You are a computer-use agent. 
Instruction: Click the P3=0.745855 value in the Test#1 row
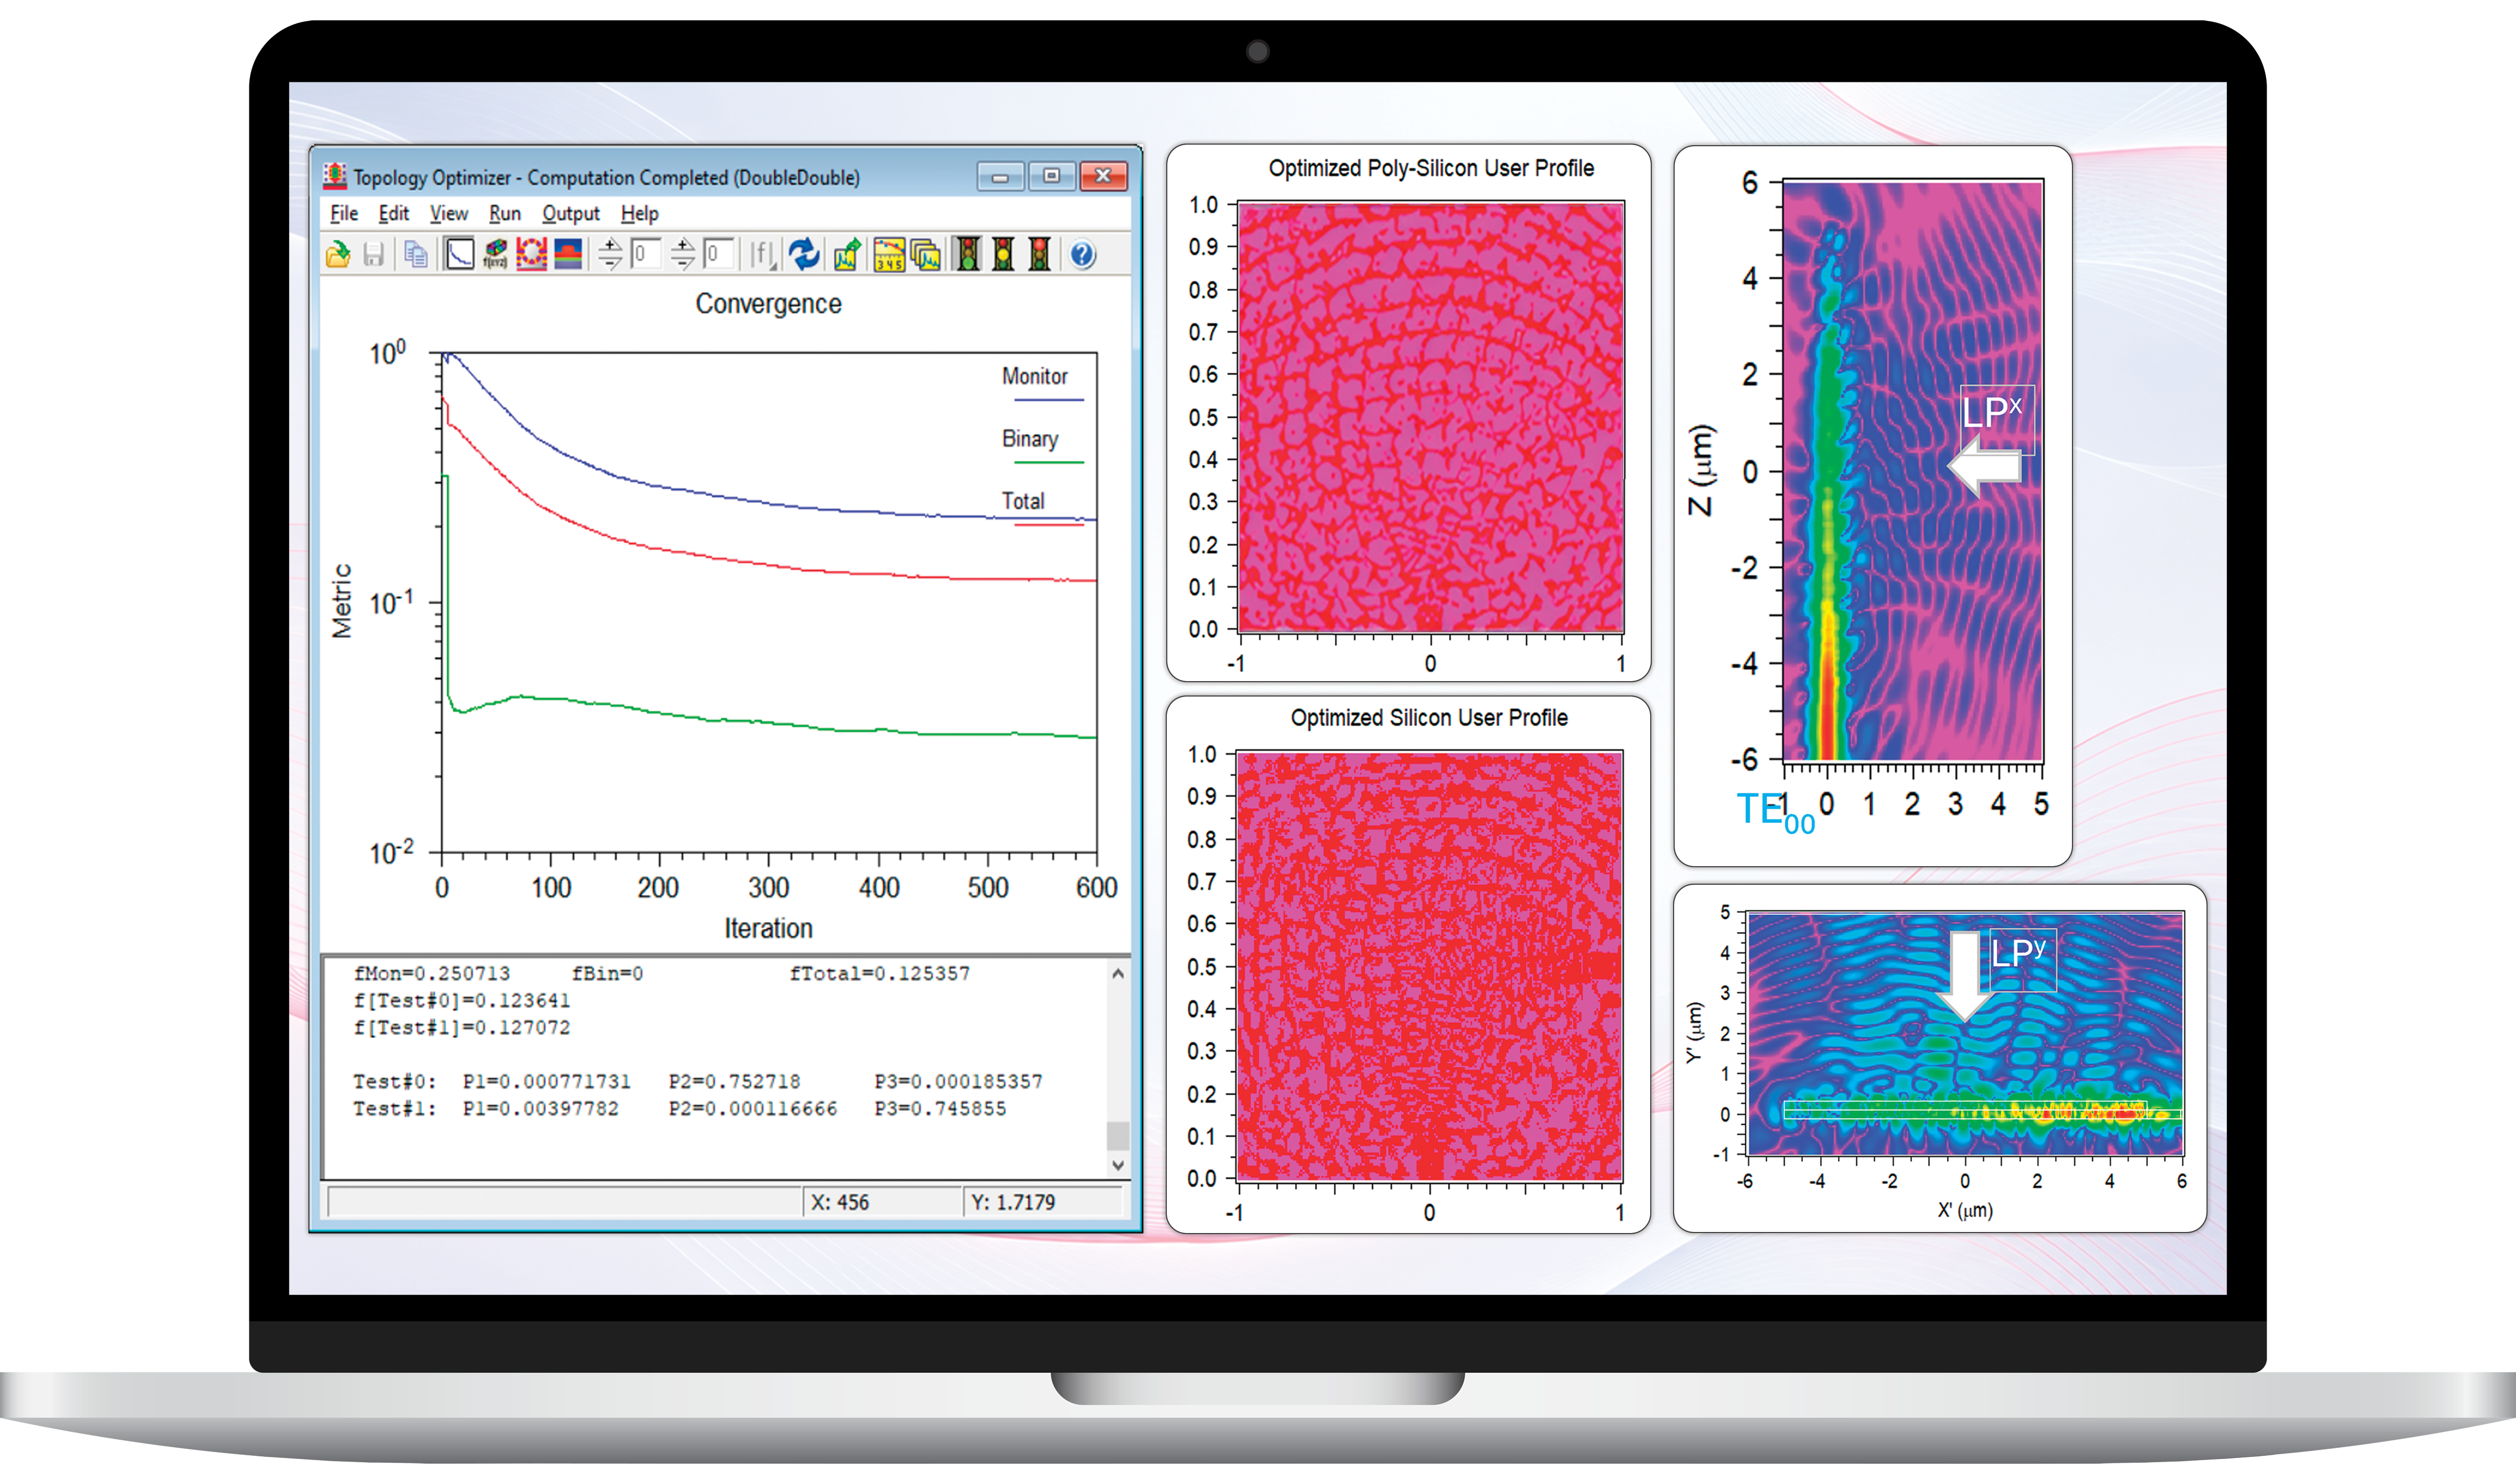pos(940,1108)
